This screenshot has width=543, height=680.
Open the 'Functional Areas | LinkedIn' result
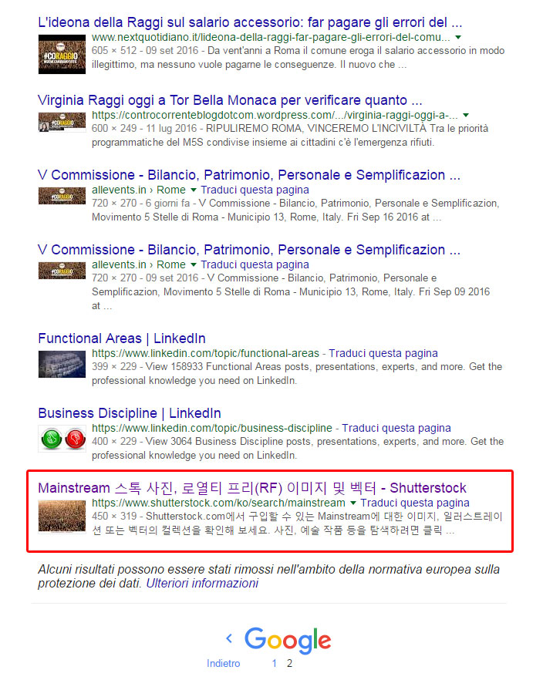[x=122, y=338]
